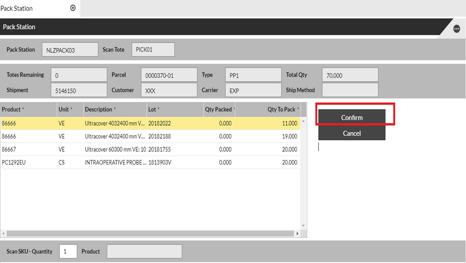Screen dimensions: 466x263
Task: Open the Description column filter arrow
Action: coord(115,109)
